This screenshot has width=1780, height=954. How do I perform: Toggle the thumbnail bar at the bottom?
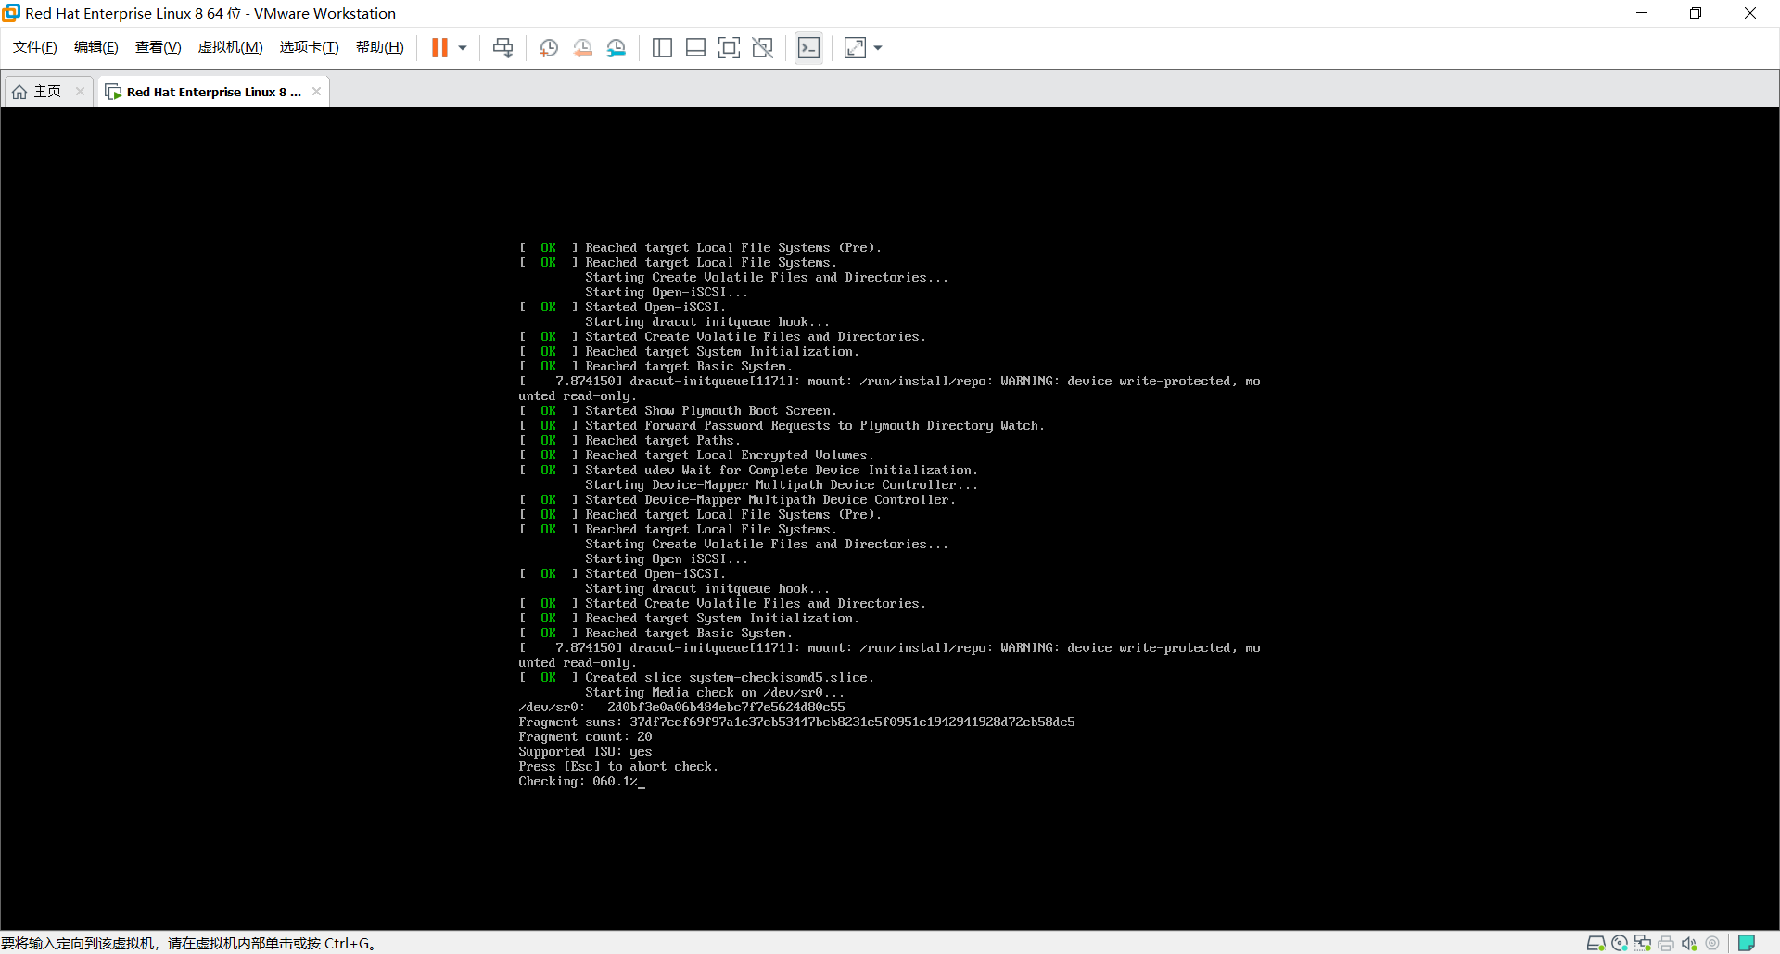click(x=695, y=48)
